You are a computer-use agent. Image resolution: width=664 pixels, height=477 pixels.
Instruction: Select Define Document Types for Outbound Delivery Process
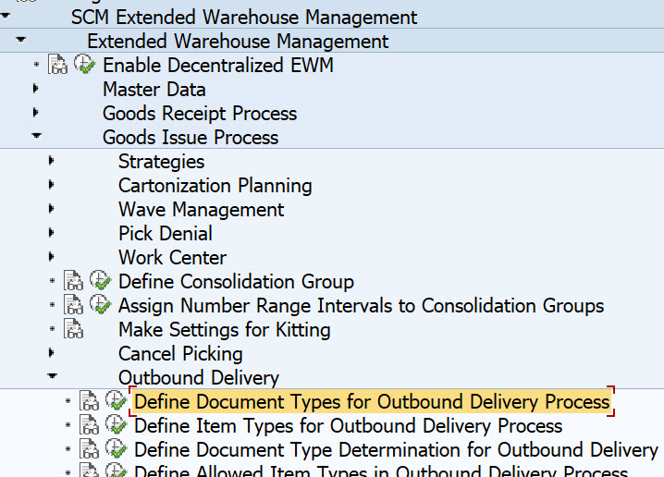(372, 402)
